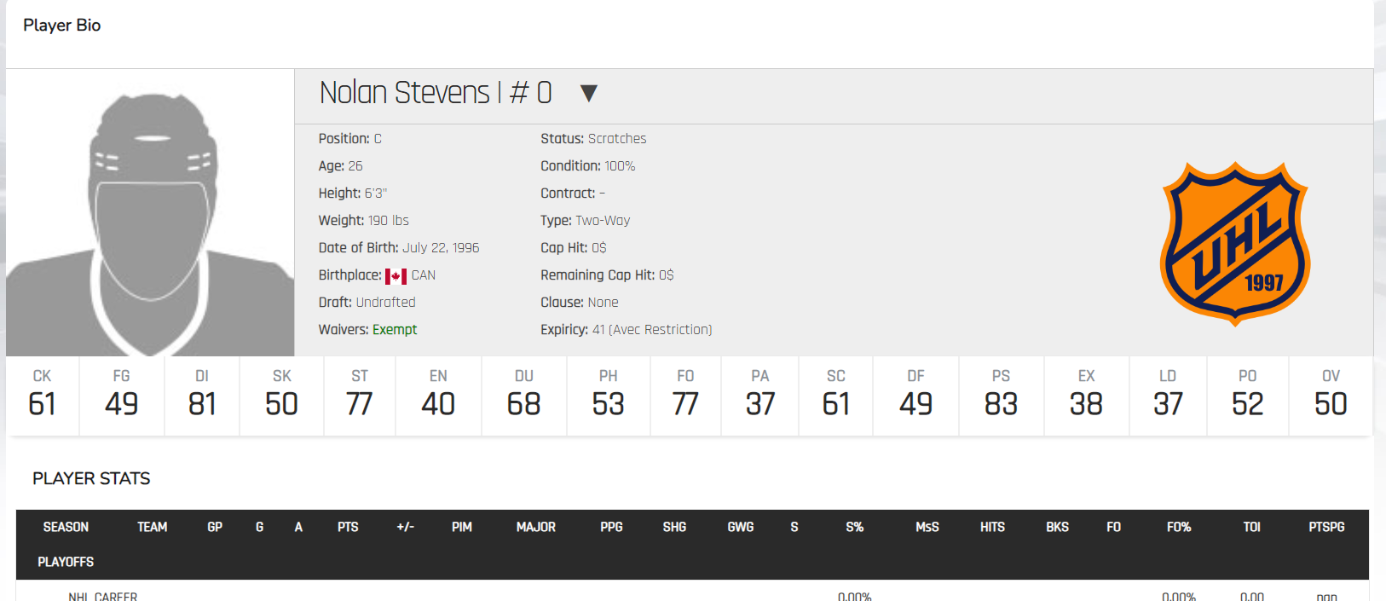
Task: Click the Canadian flag icon
Action: [x=396, y=276]
